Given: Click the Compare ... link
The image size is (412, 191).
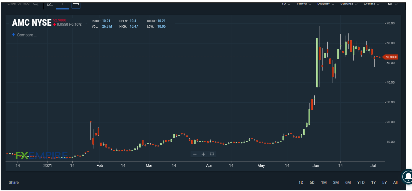Looking at the screenshot, I should point(27,35).
